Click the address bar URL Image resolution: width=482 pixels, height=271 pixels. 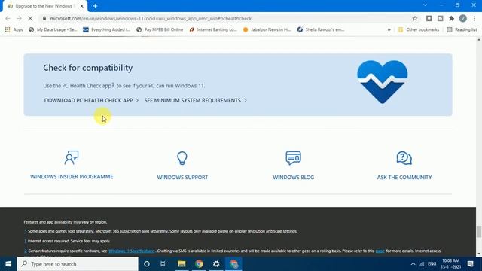click(x=151, y=18)
